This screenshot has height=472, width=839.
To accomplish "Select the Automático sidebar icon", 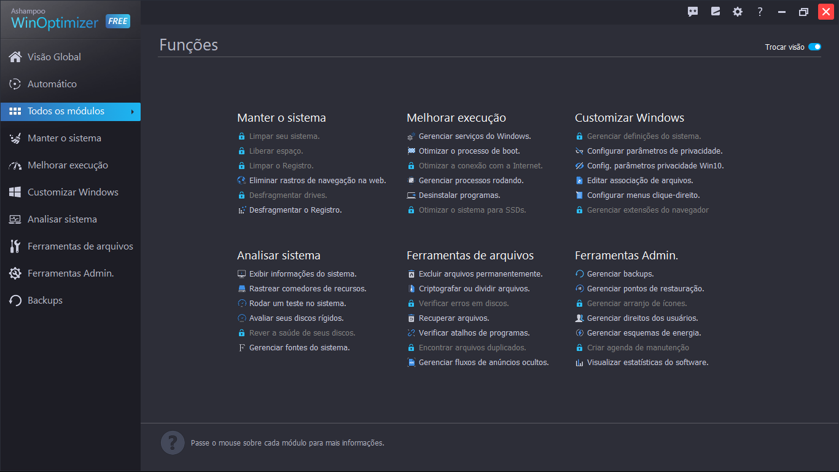I will 15,84.
